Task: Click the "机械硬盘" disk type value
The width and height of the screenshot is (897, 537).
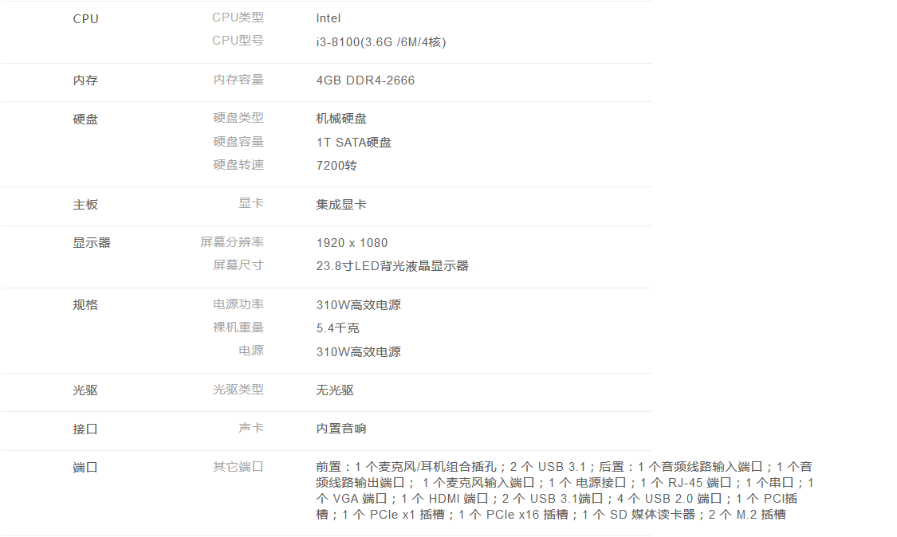Action: click(x=341, y=119)
